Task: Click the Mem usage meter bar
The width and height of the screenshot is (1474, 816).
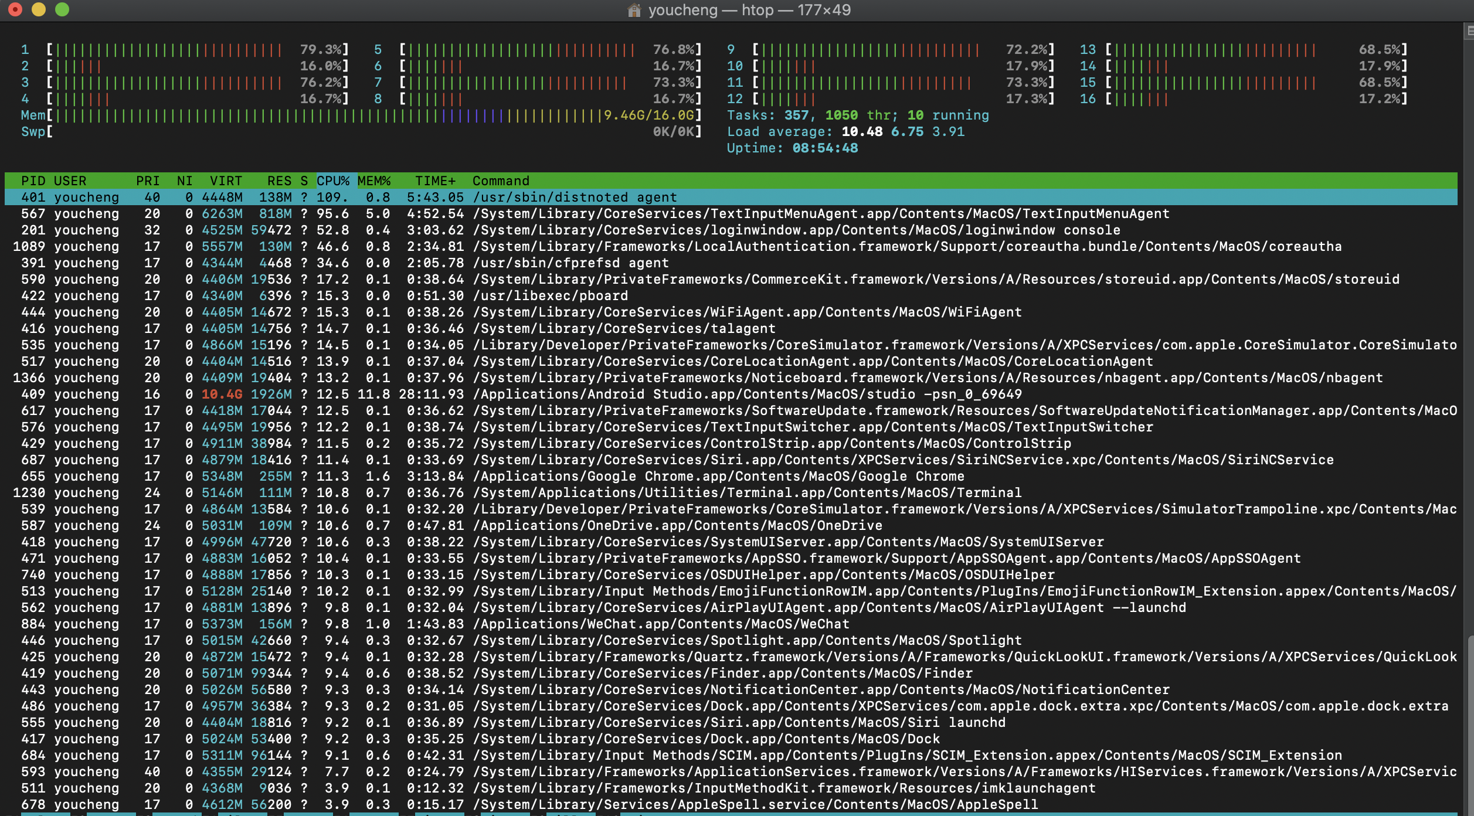Action: [328, 115]
